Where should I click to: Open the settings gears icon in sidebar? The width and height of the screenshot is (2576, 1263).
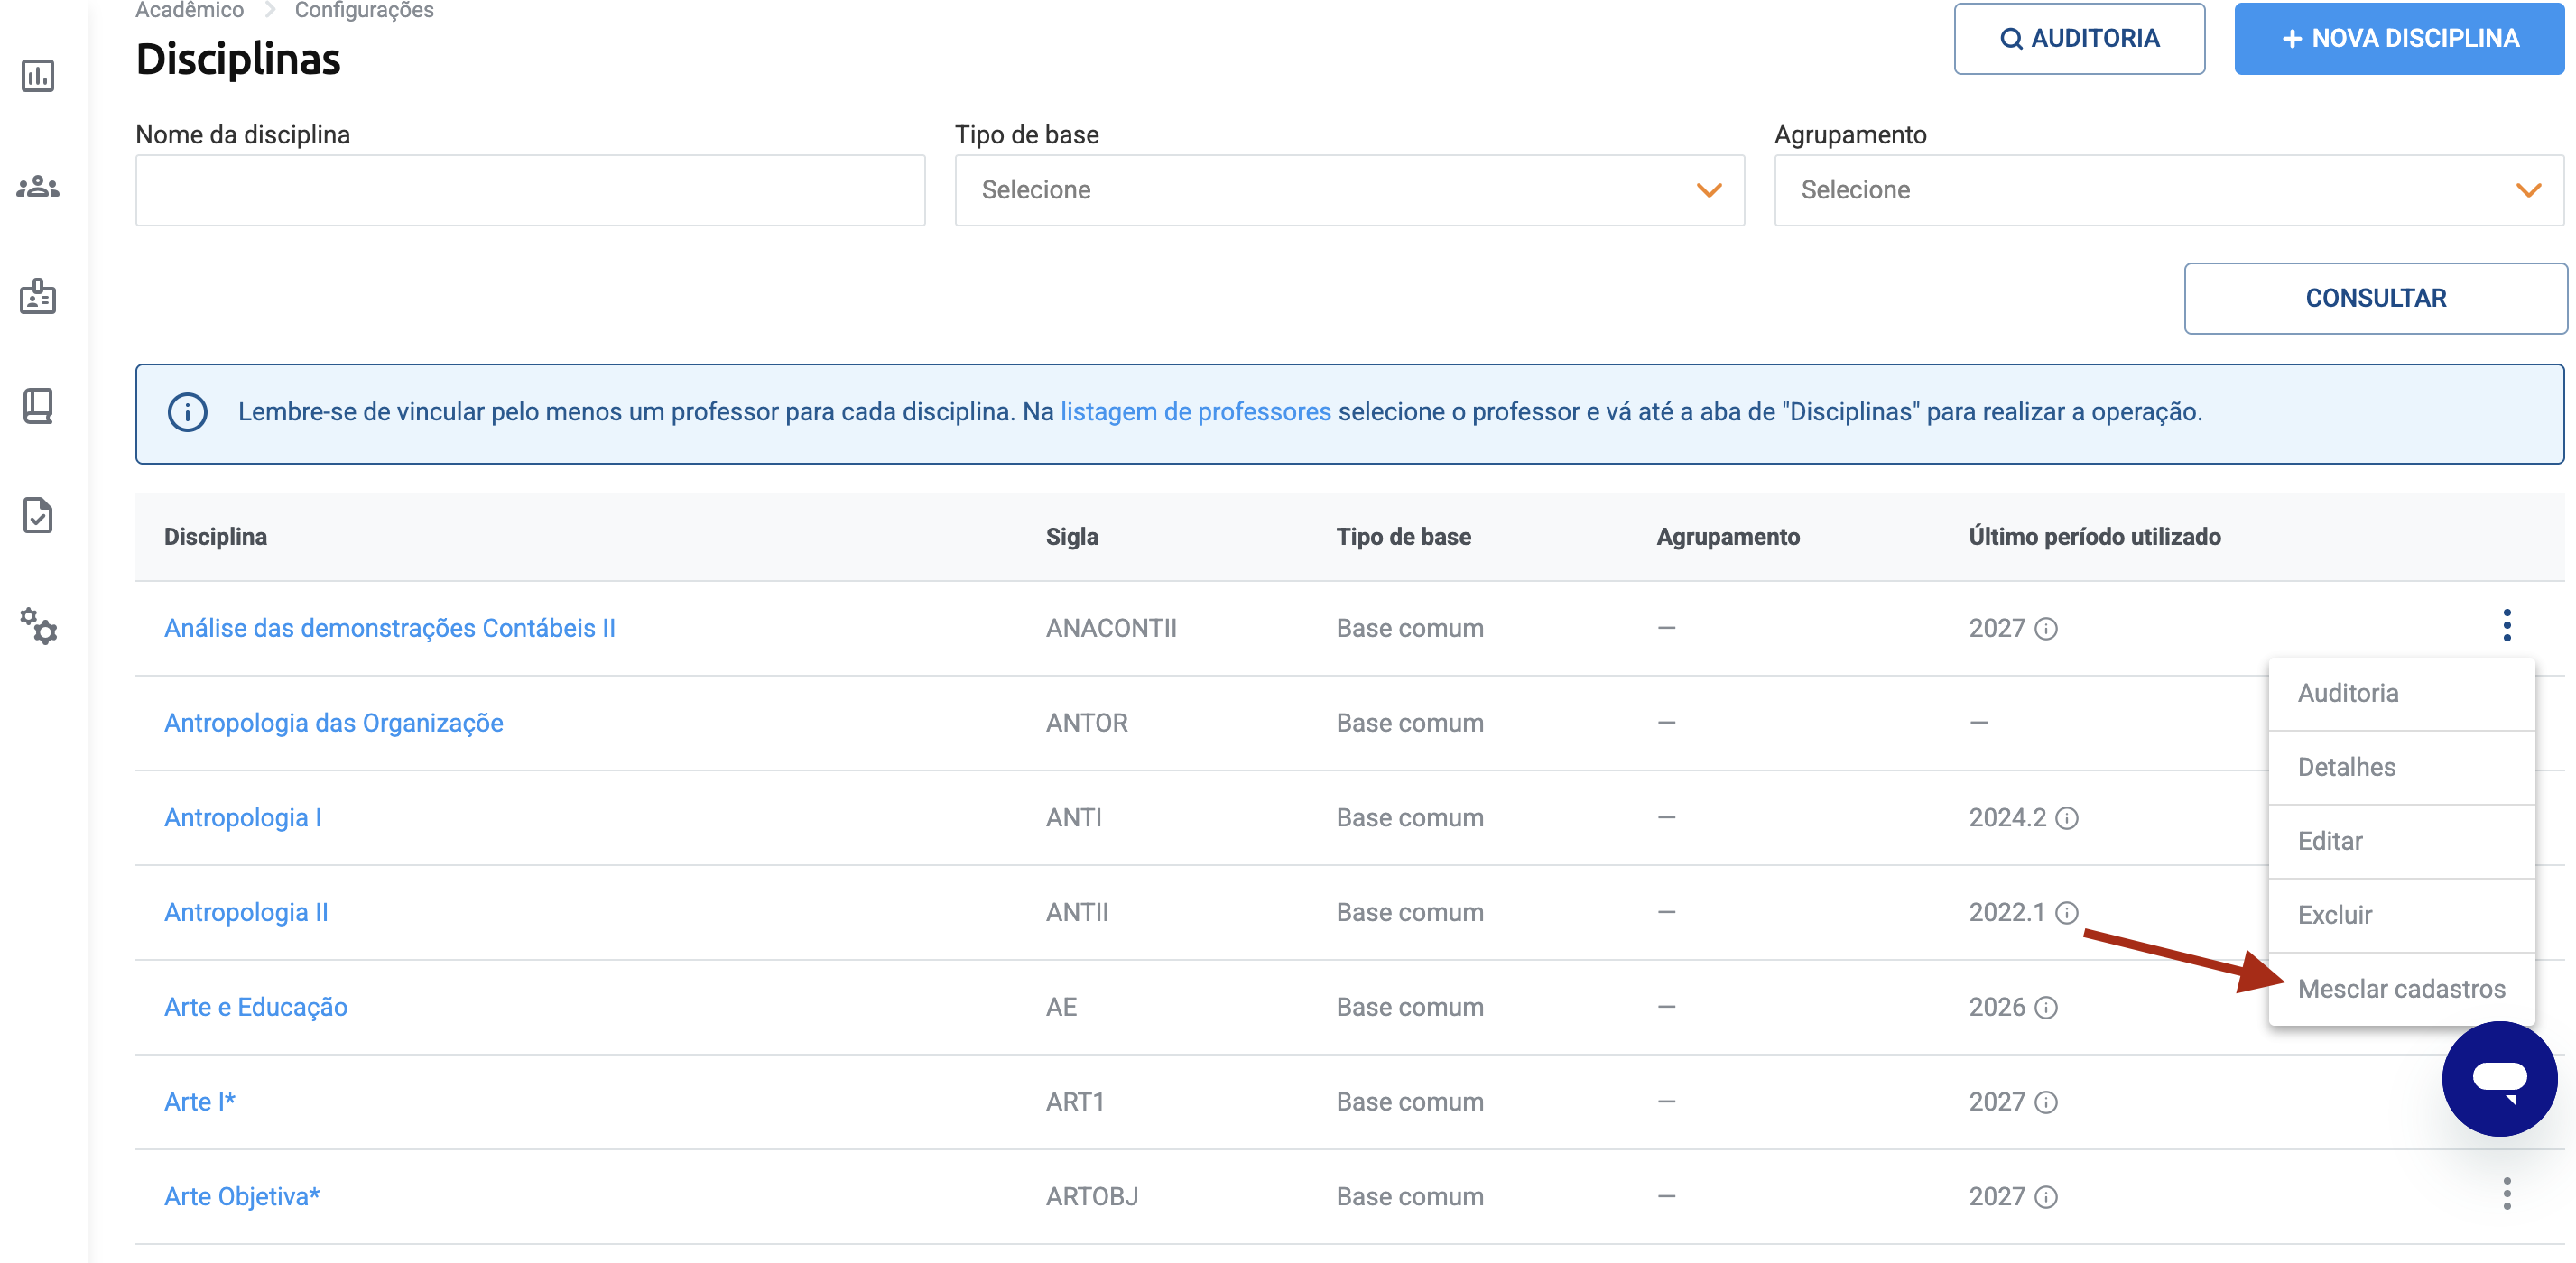[x=38, y=625]
